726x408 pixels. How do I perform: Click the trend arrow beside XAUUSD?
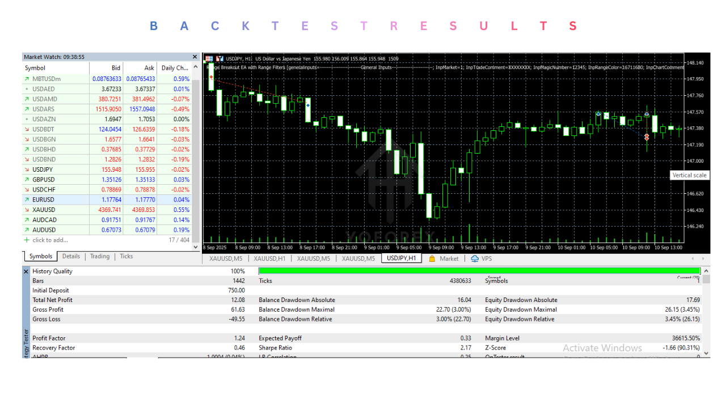26,209
